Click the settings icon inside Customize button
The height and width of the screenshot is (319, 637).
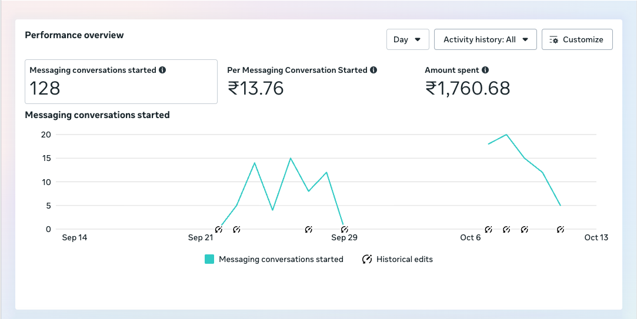click(x=553, y=40)
